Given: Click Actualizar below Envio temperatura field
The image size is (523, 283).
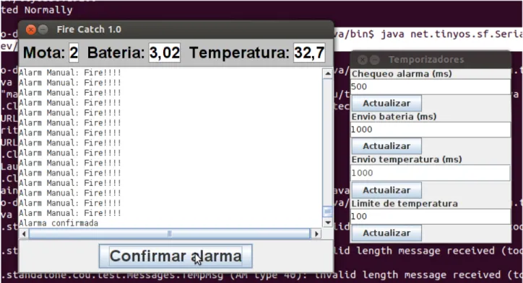Looking at the screenshot, I should [386, 190].
